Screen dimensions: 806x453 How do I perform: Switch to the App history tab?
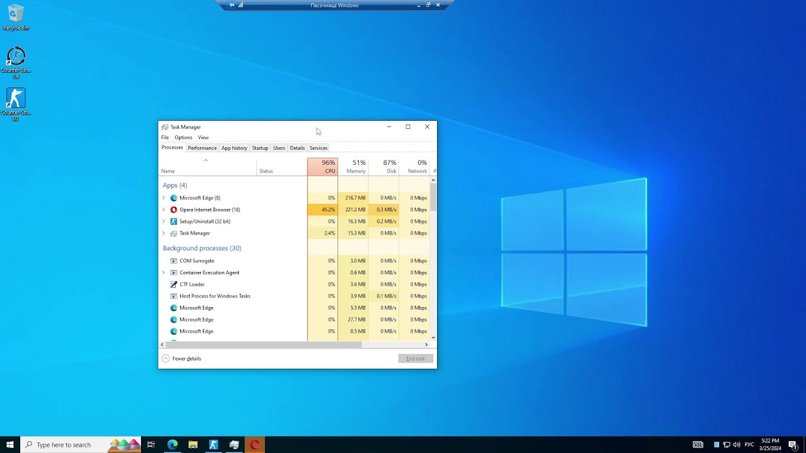(x=234, y=148)
